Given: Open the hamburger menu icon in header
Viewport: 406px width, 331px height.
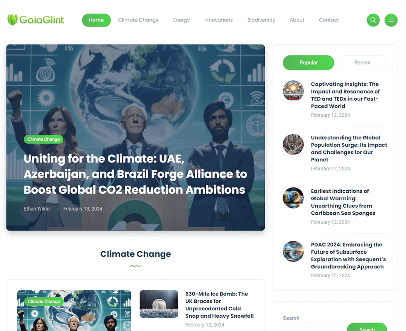Looking at the screenshot, I should 391,20.
